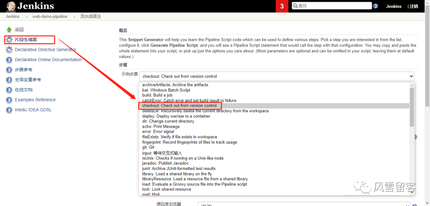Image resolution: width=430 pixels, height=206 pixels.
Task: Click the green up-arrow Back icon
Action: [x=9, y=29]
